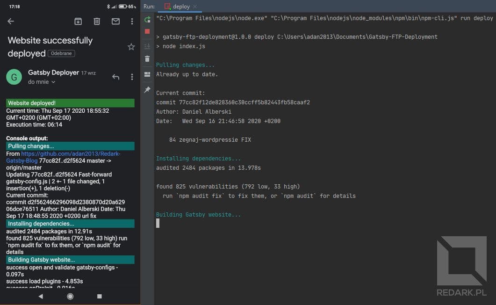The image size is (496, 305).
Task: Reply to the Gatsby Deployer message
Action: pyautogui.click(x=115, y=77)
